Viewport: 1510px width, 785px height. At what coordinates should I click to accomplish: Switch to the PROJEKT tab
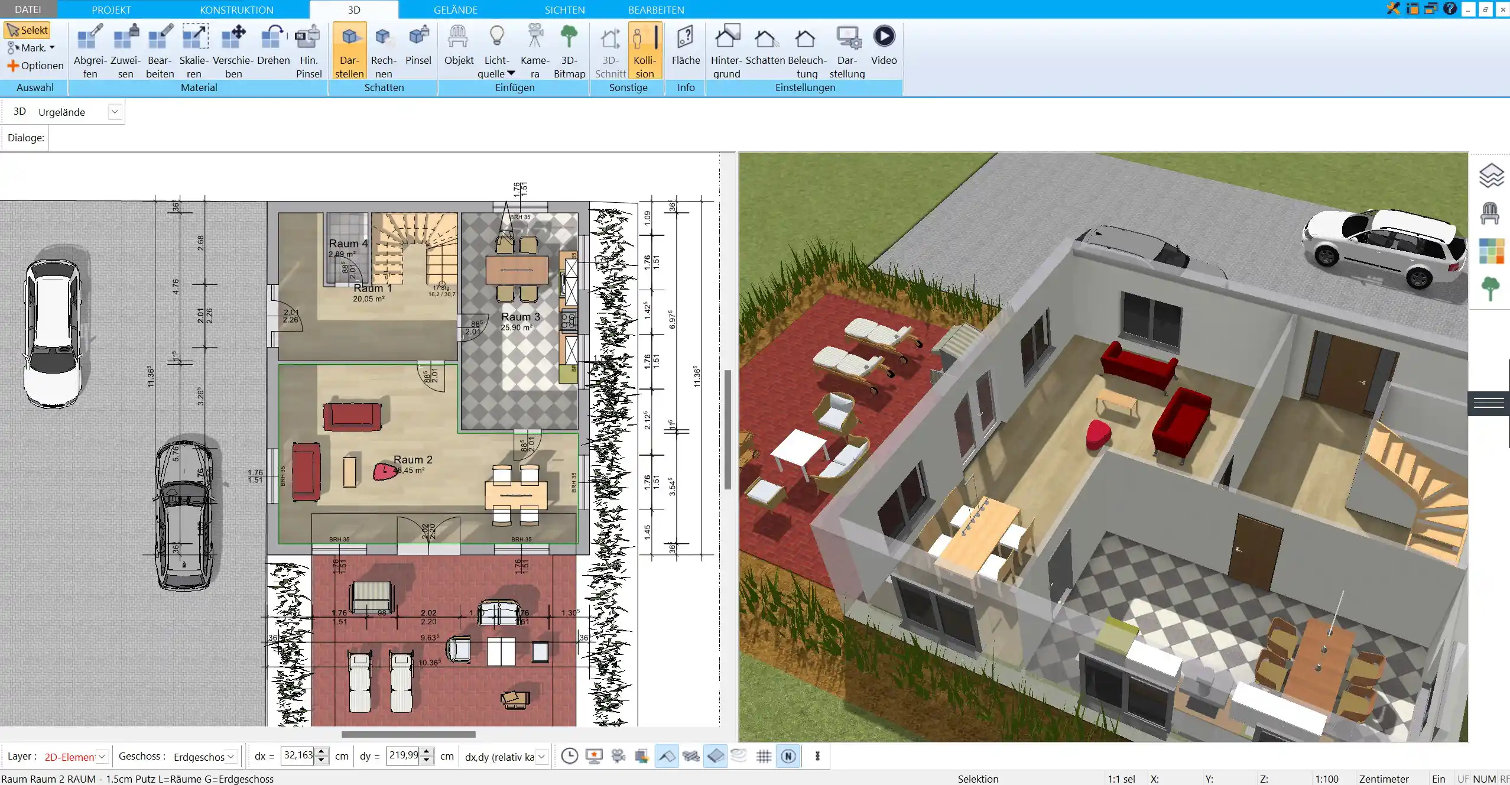click(111, 9)
